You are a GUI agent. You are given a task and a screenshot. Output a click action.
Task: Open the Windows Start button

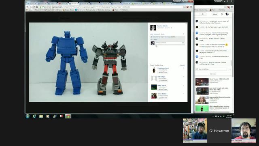pyautogui.click(x=28, y=116)
